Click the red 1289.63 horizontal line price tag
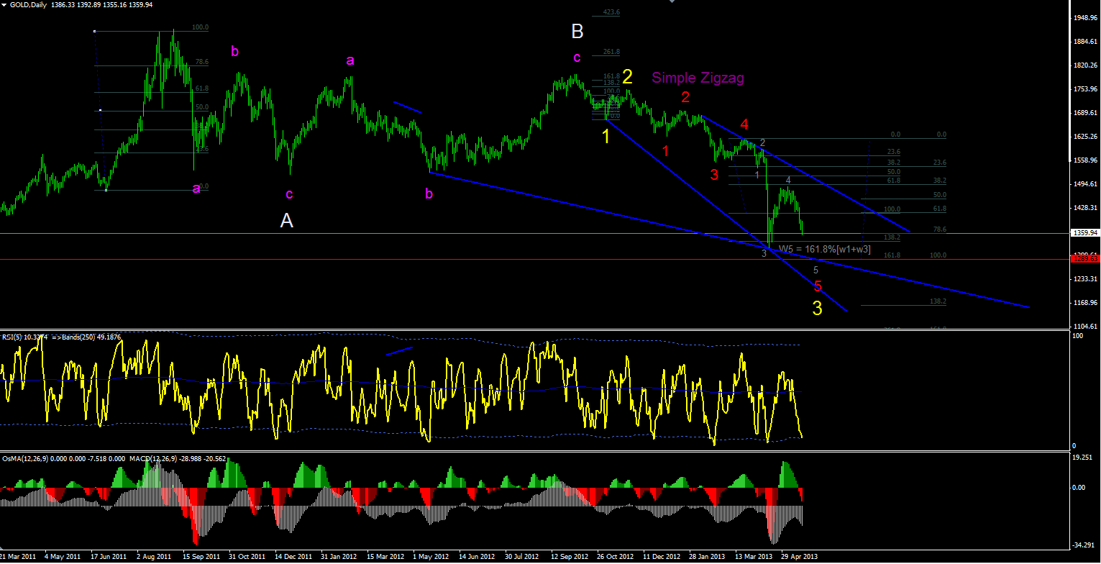1101x564 pixels. pyautogui.click(x=1086, y=258)
